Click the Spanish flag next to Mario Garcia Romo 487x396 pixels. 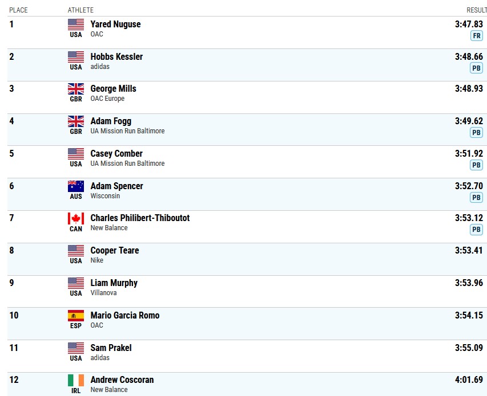(76, 316)
